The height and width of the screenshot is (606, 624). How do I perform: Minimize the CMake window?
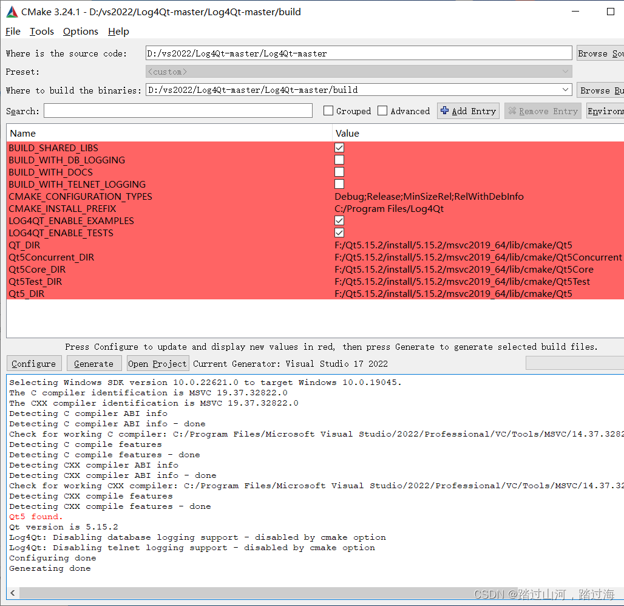[575, 12]
